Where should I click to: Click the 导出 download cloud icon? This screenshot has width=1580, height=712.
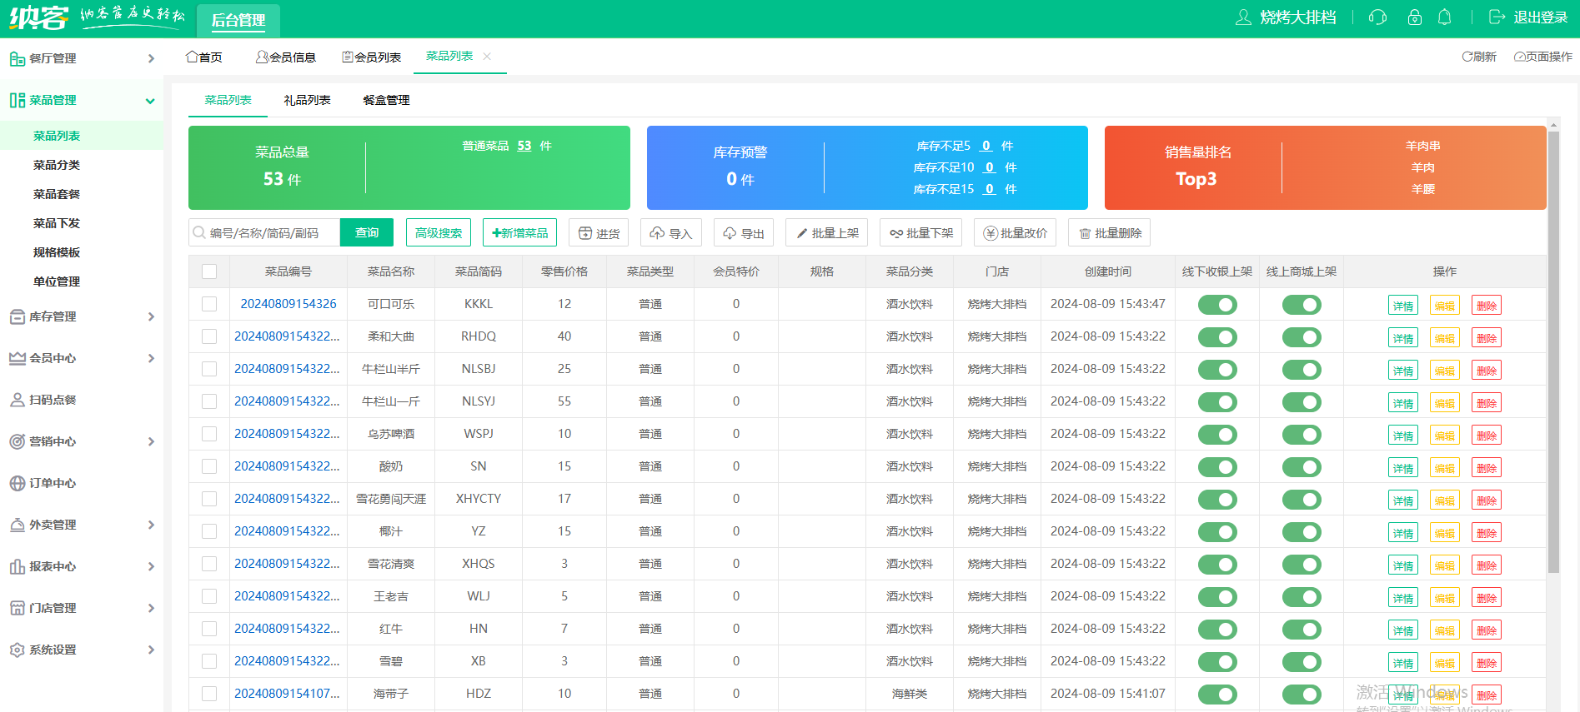tap(730, 233)
